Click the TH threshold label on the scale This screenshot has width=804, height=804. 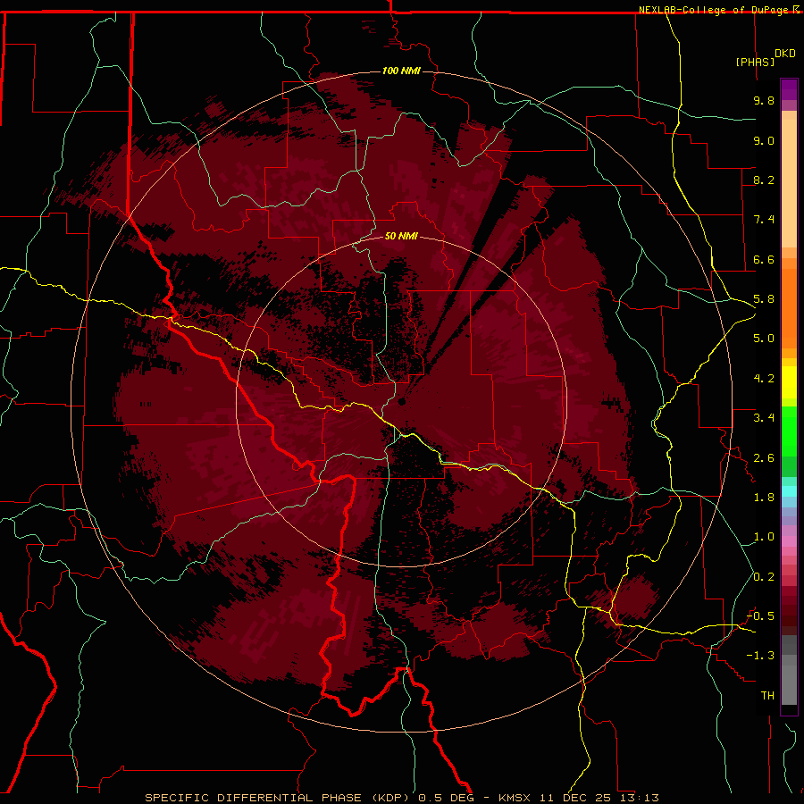tap(767, 696)
